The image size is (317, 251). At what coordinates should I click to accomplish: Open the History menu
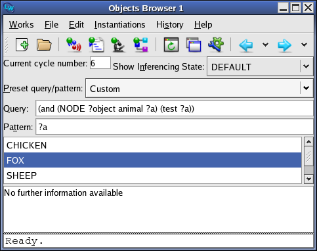point(169,24)
